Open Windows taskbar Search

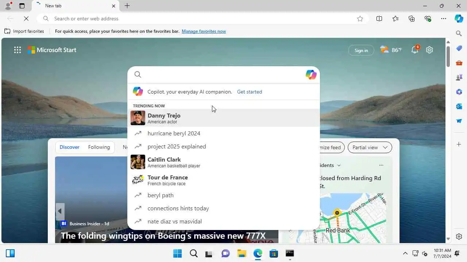tap(193, 253)
